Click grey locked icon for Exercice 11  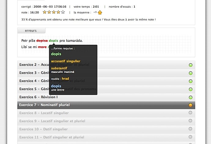(190, 137)
